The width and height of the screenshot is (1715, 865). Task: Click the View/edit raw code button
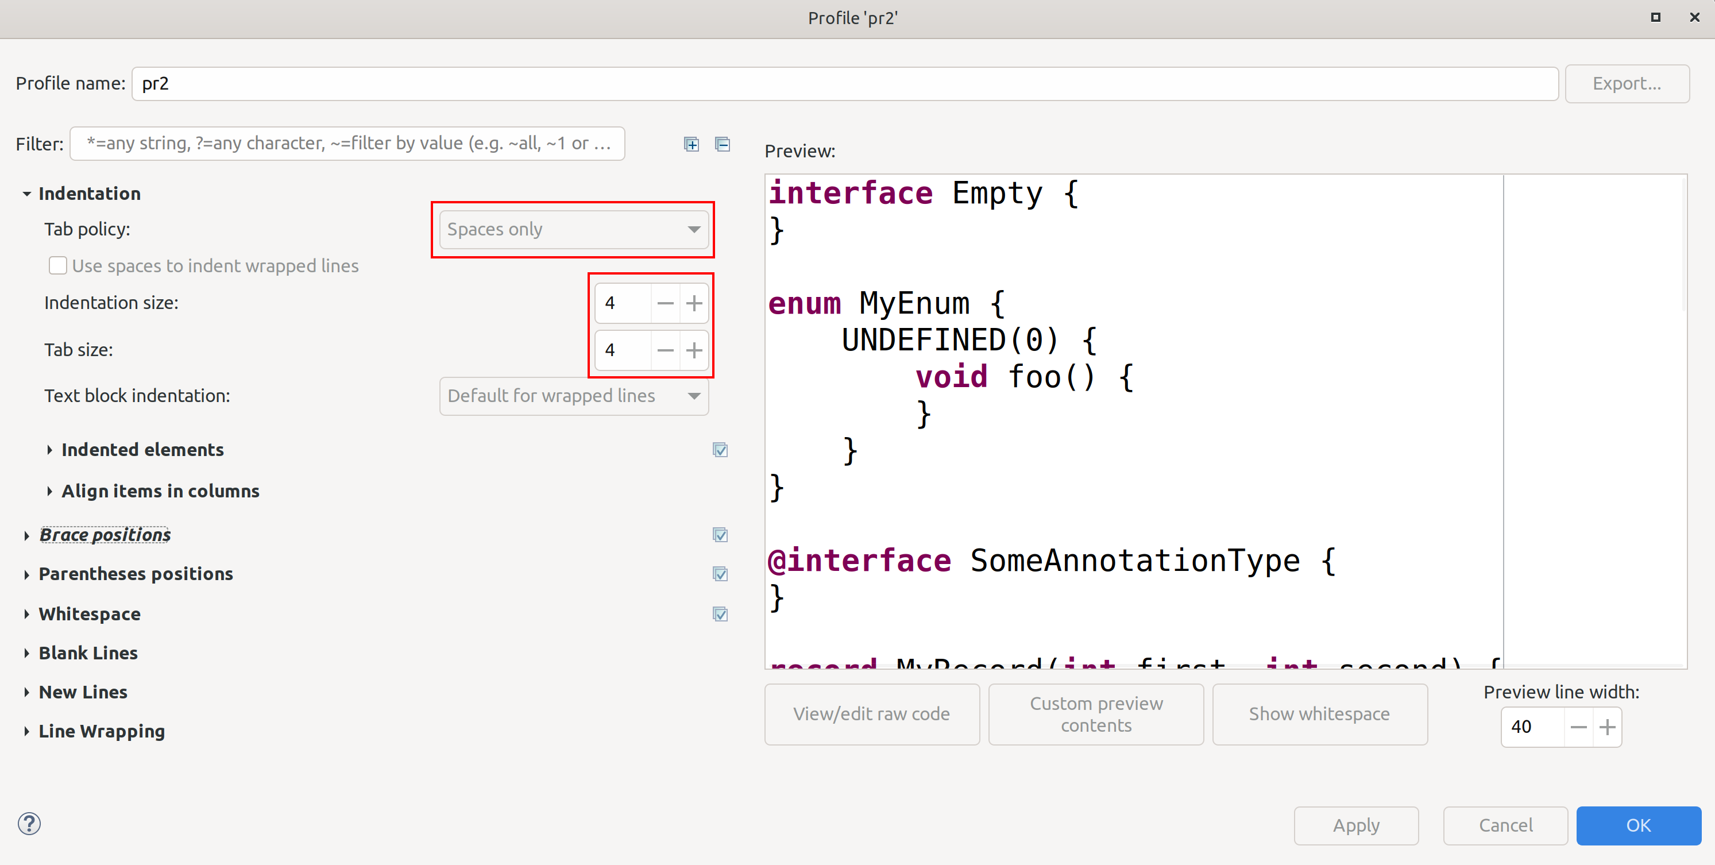[871, 714]
